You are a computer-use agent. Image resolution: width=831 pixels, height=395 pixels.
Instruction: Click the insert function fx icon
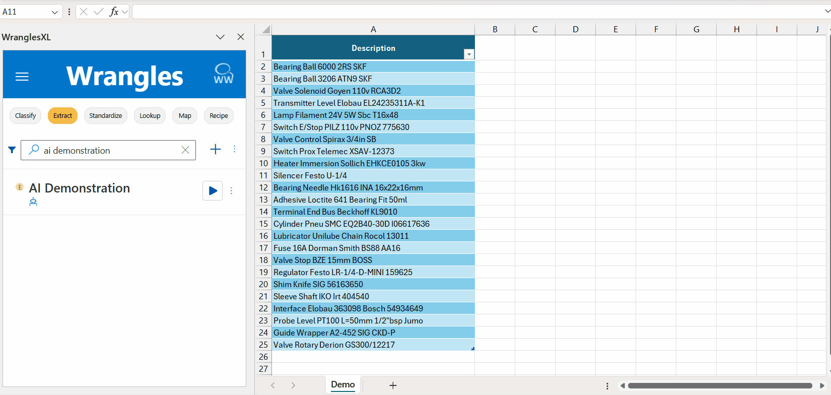pos(114,12)
